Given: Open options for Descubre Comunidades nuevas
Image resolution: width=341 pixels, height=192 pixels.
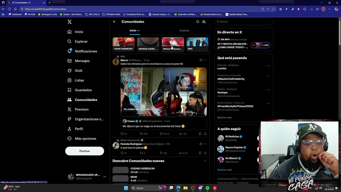Looking at the screenshot, I should pyautogui.click(x=205, y=161).
